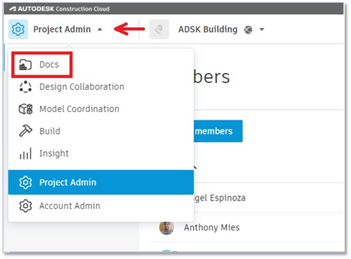This screenshot has width=351, height=259.
Task: Click the Build hammer icon
Action: tap(25, 131)
